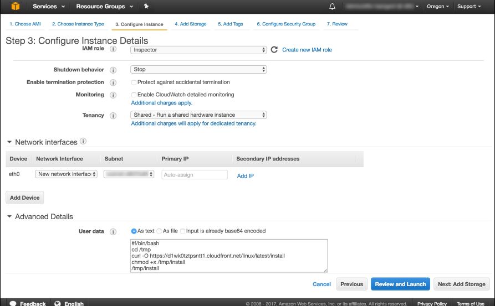Image resolution: width=495 pixels, height=306 pixels.
Task: Select the As file radio option
Action: (160, 231)
